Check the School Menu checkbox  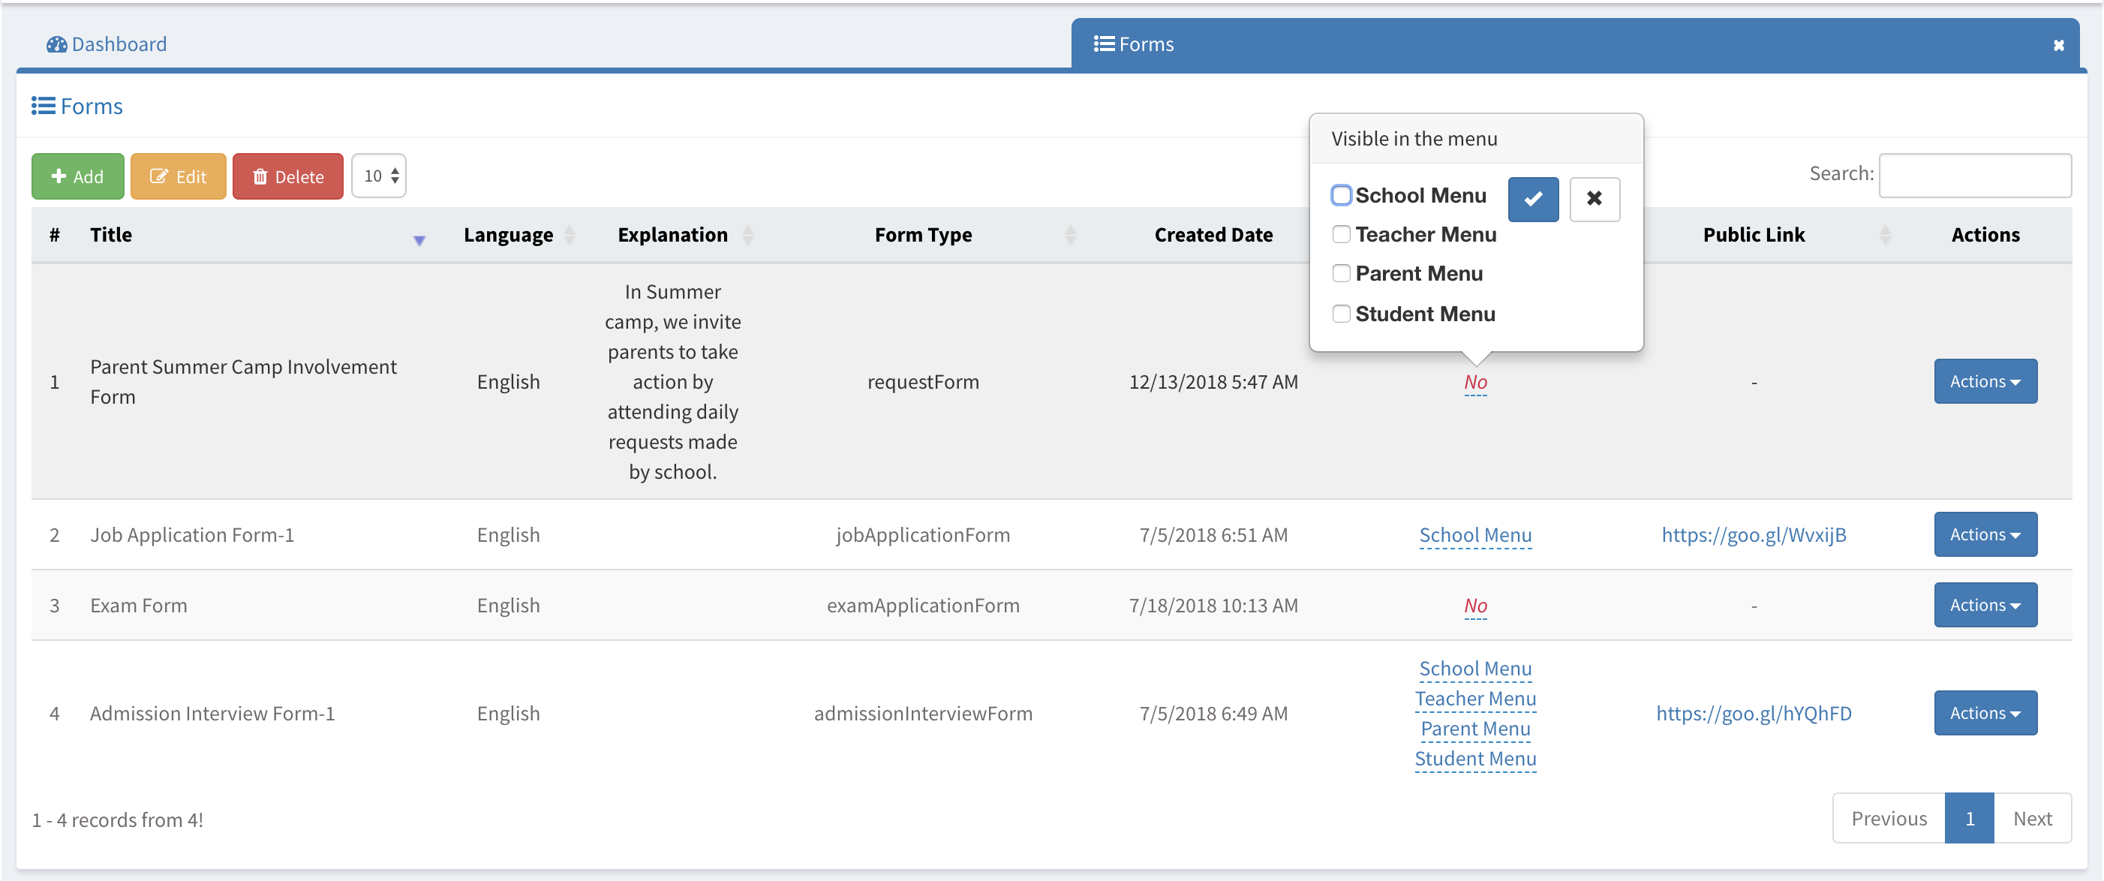(1341, 195)
